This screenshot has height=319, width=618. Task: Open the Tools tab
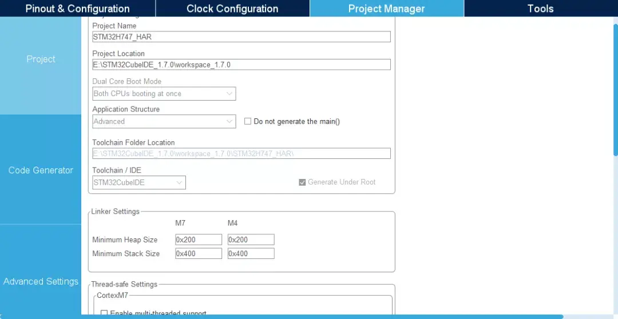pyautogui.click(x=541, y=8)
